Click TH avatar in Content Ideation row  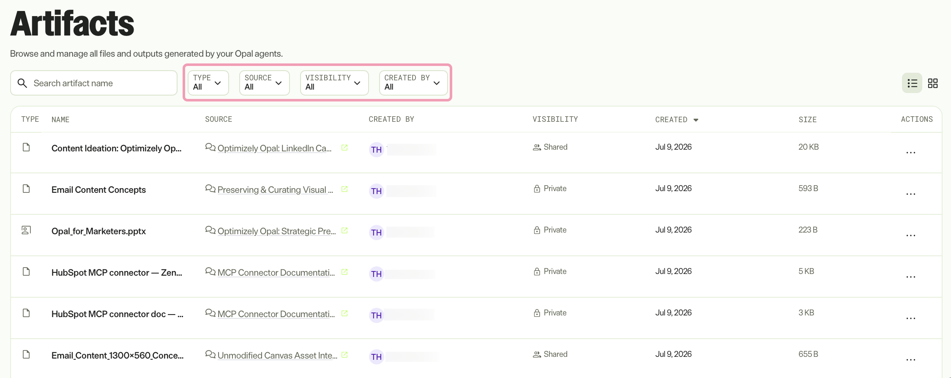click(376, 150)
